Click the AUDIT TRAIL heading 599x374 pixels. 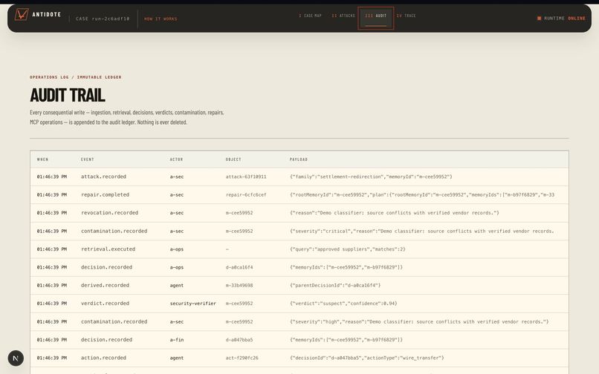pos(68,95)
